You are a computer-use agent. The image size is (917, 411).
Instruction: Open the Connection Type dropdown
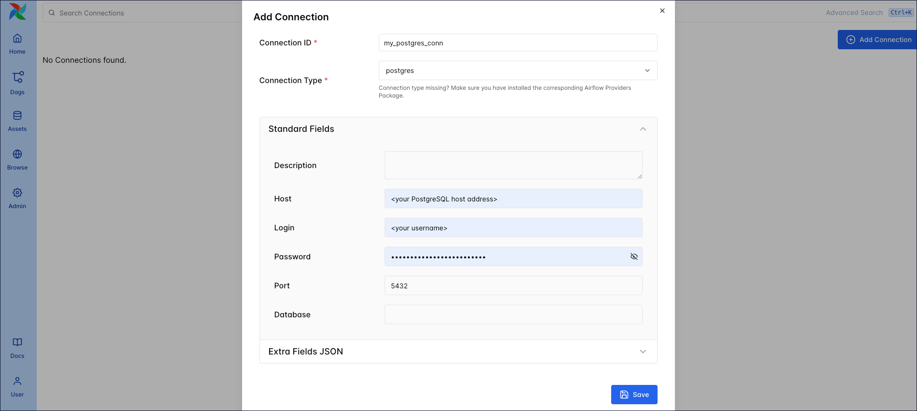517,71
